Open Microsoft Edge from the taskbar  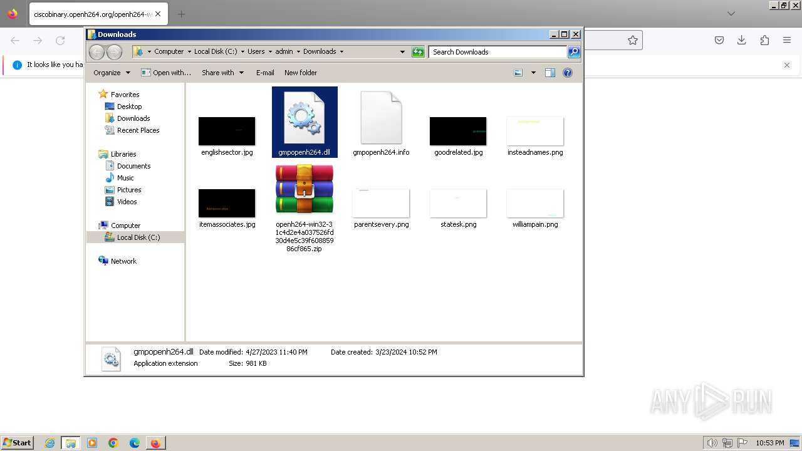[135, 443]
